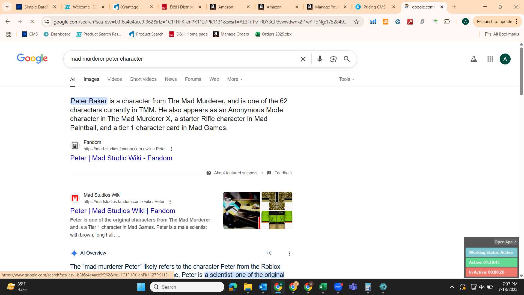Switch to Short videos tab
The width and height of the screenshot is (524, 295).
[x=143, y=79]
